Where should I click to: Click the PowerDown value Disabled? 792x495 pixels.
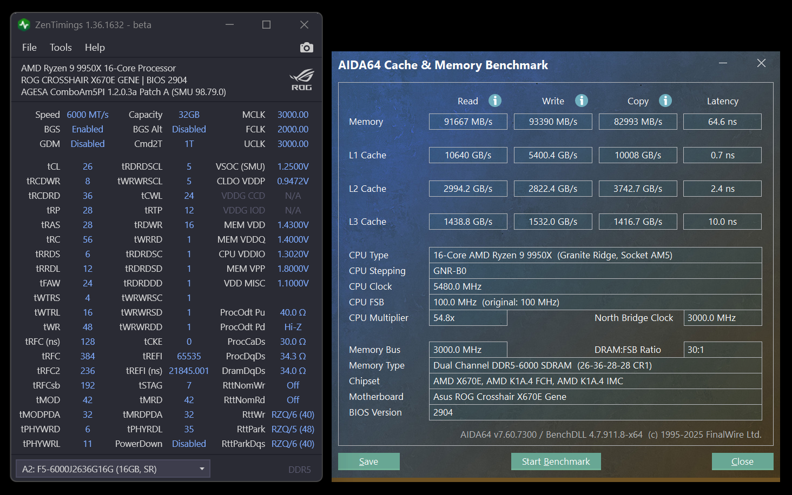click(x=189, y=444)
